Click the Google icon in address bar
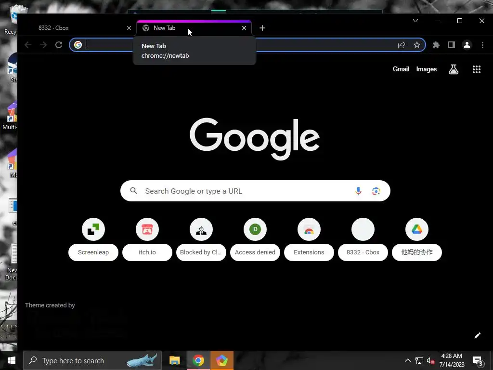493x370 pixels. tap(78, 45)
